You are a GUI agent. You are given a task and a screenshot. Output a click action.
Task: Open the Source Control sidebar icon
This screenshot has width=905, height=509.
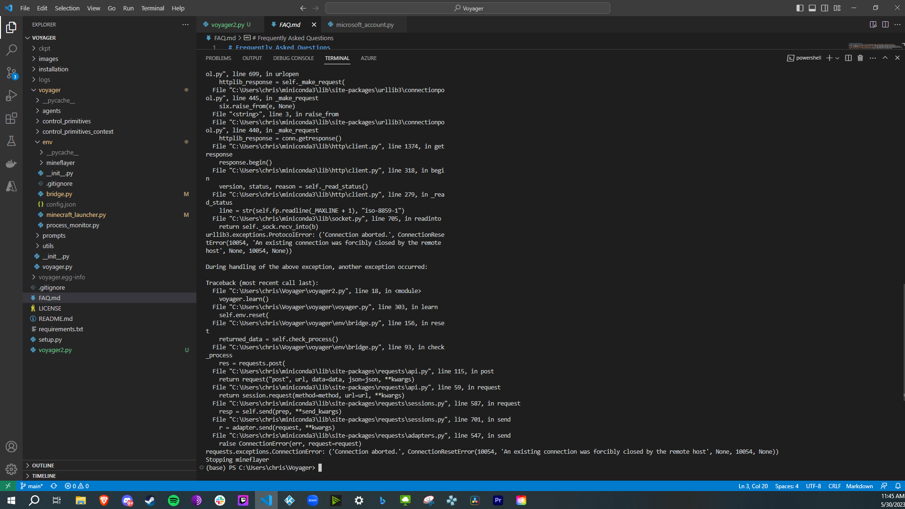pos(11,73)
